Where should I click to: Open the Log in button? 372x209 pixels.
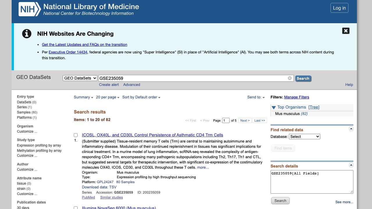(x=339, y=8)
